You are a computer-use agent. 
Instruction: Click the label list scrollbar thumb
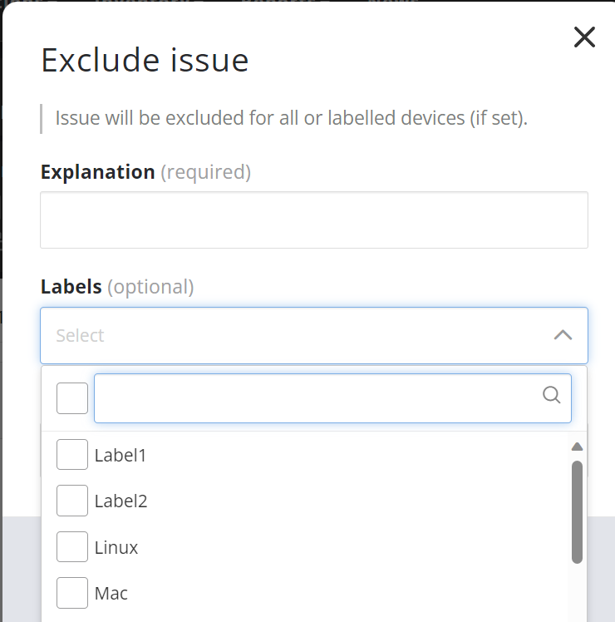[x=577, y=511]
